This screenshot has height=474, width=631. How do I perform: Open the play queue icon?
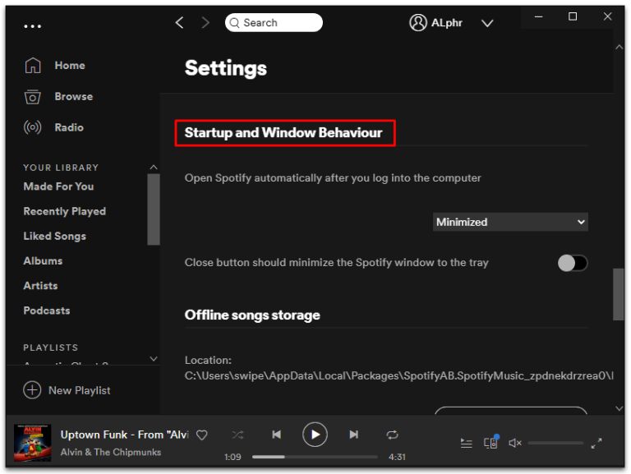point(466,443)
